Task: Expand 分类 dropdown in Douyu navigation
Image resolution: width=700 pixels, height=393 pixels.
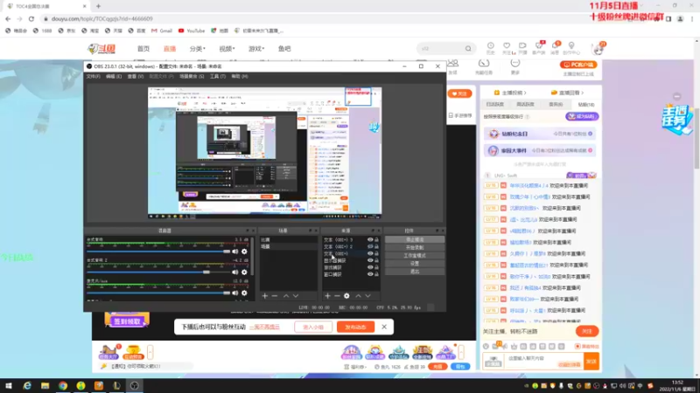Action: click(x=198, y=49)
